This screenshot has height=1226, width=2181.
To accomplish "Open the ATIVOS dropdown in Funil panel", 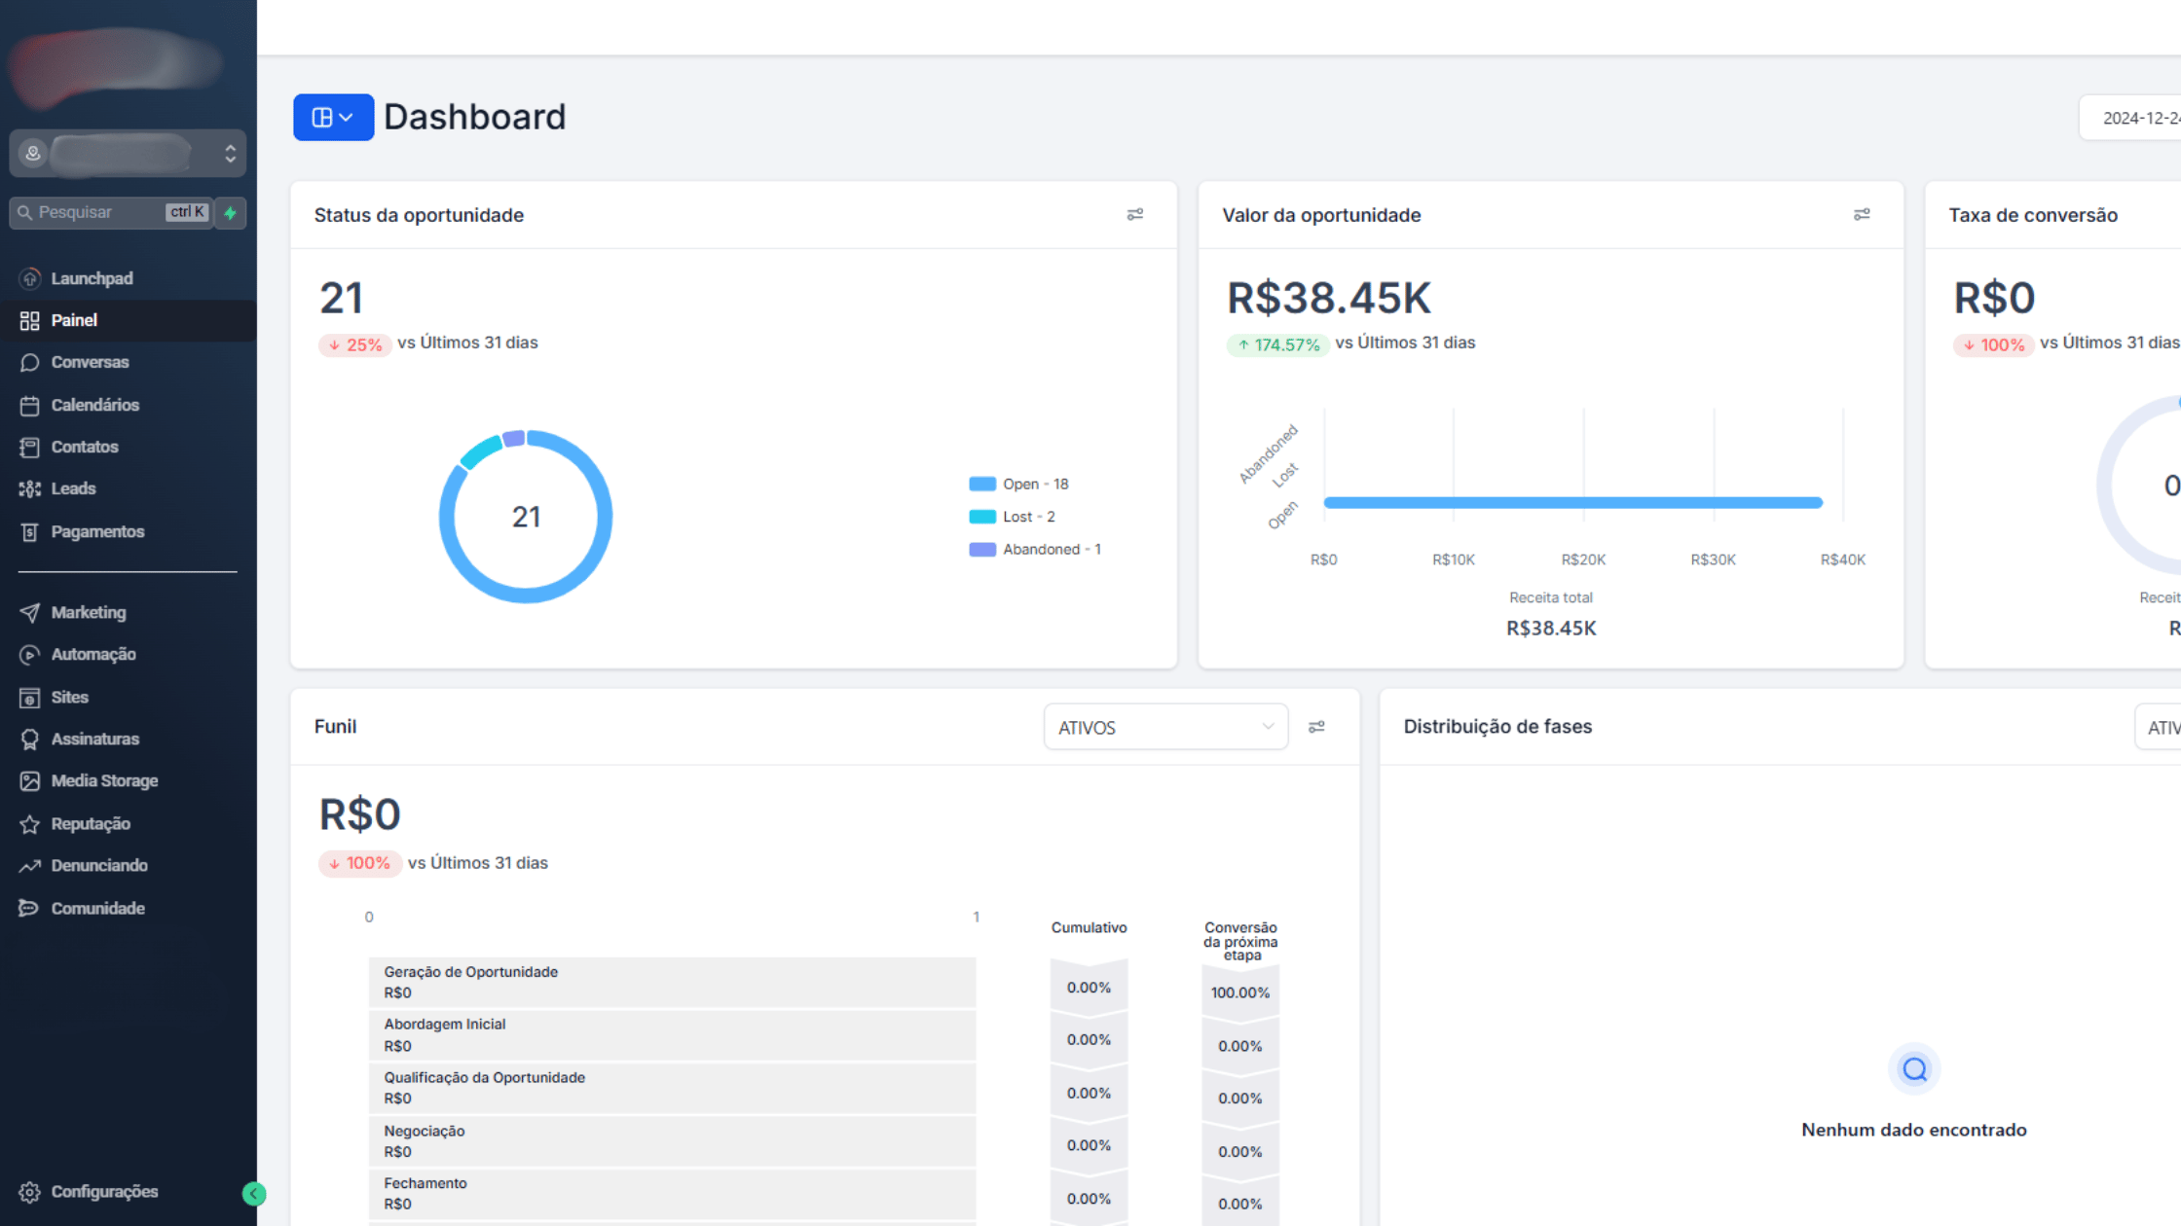I will 1165,727.
